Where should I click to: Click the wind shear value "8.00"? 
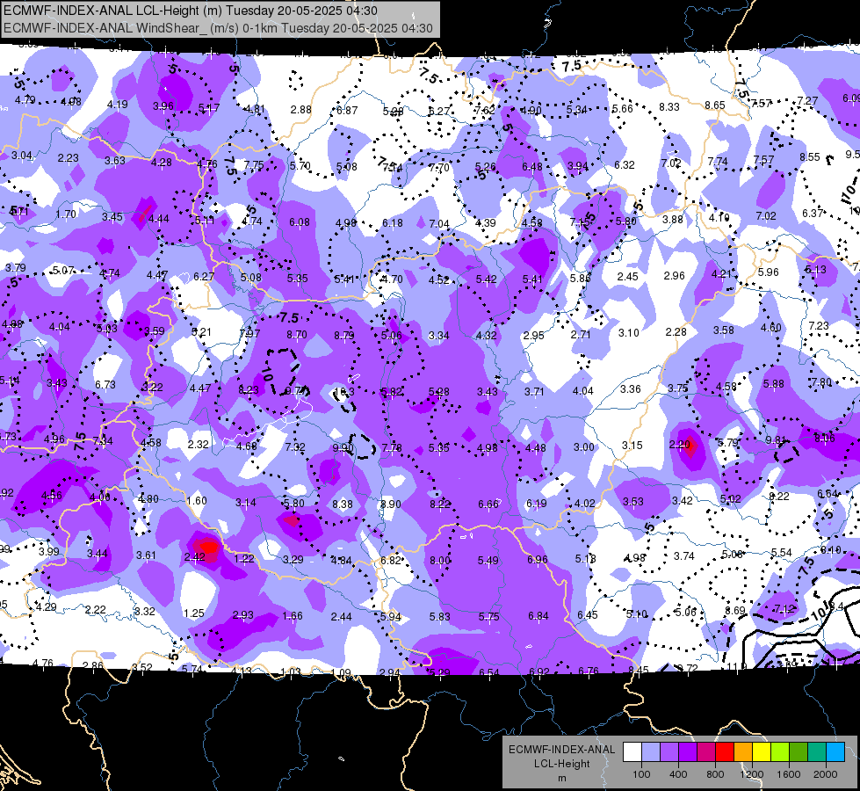click(440, 561)
